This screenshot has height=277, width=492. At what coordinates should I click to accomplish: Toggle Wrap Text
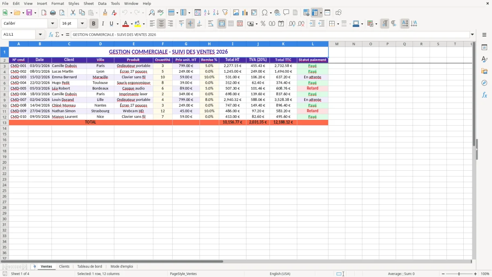point(211,24)
